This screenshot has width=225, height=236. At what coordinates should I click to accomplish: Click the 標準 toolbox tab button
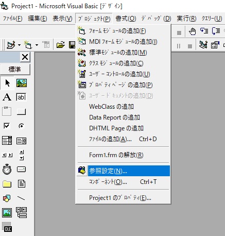[x=15, y=70]
